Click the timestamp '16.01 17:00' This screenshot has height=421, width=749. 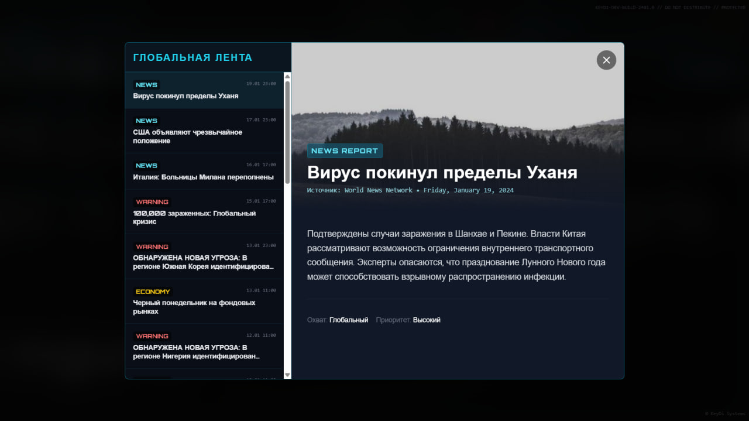[261, 165]
